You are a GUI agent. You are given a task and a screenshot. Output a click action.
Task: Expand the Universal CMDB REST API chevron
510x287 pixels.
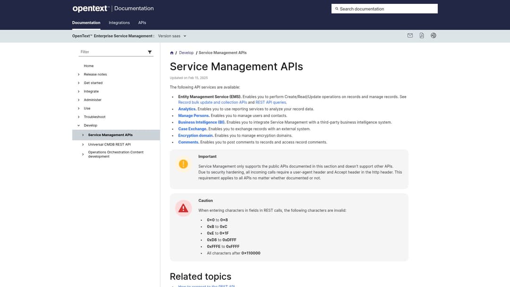83,144
